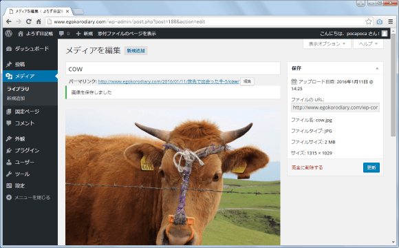
Task: Click the ファイルの URL text field
Action: click(x=335, y=107)
